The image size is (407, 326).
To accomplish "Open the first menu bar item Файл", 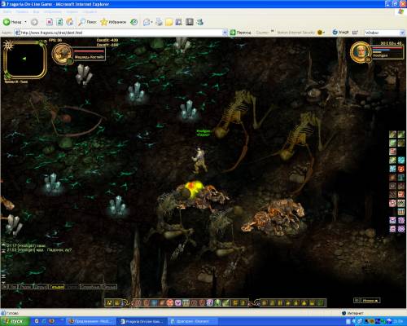I will tap(7, 12).
